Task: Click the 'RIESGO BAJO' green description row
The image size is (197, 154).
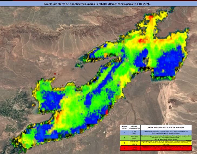Action: point(166,138)
